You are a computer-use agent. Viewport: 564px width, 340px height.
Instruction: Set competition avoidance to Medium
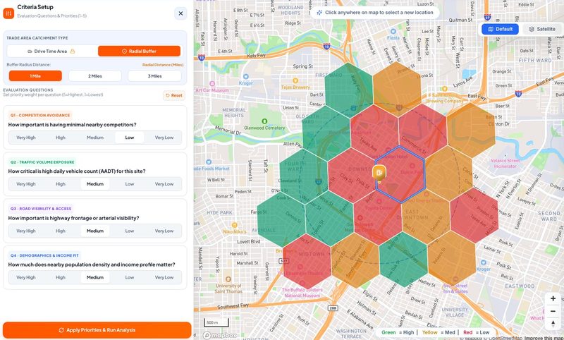click(95, 138)
